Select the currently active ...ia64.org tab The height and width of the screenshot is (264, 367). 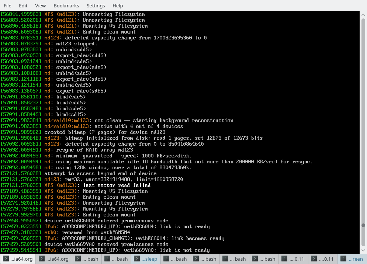(x=18, y=259)
